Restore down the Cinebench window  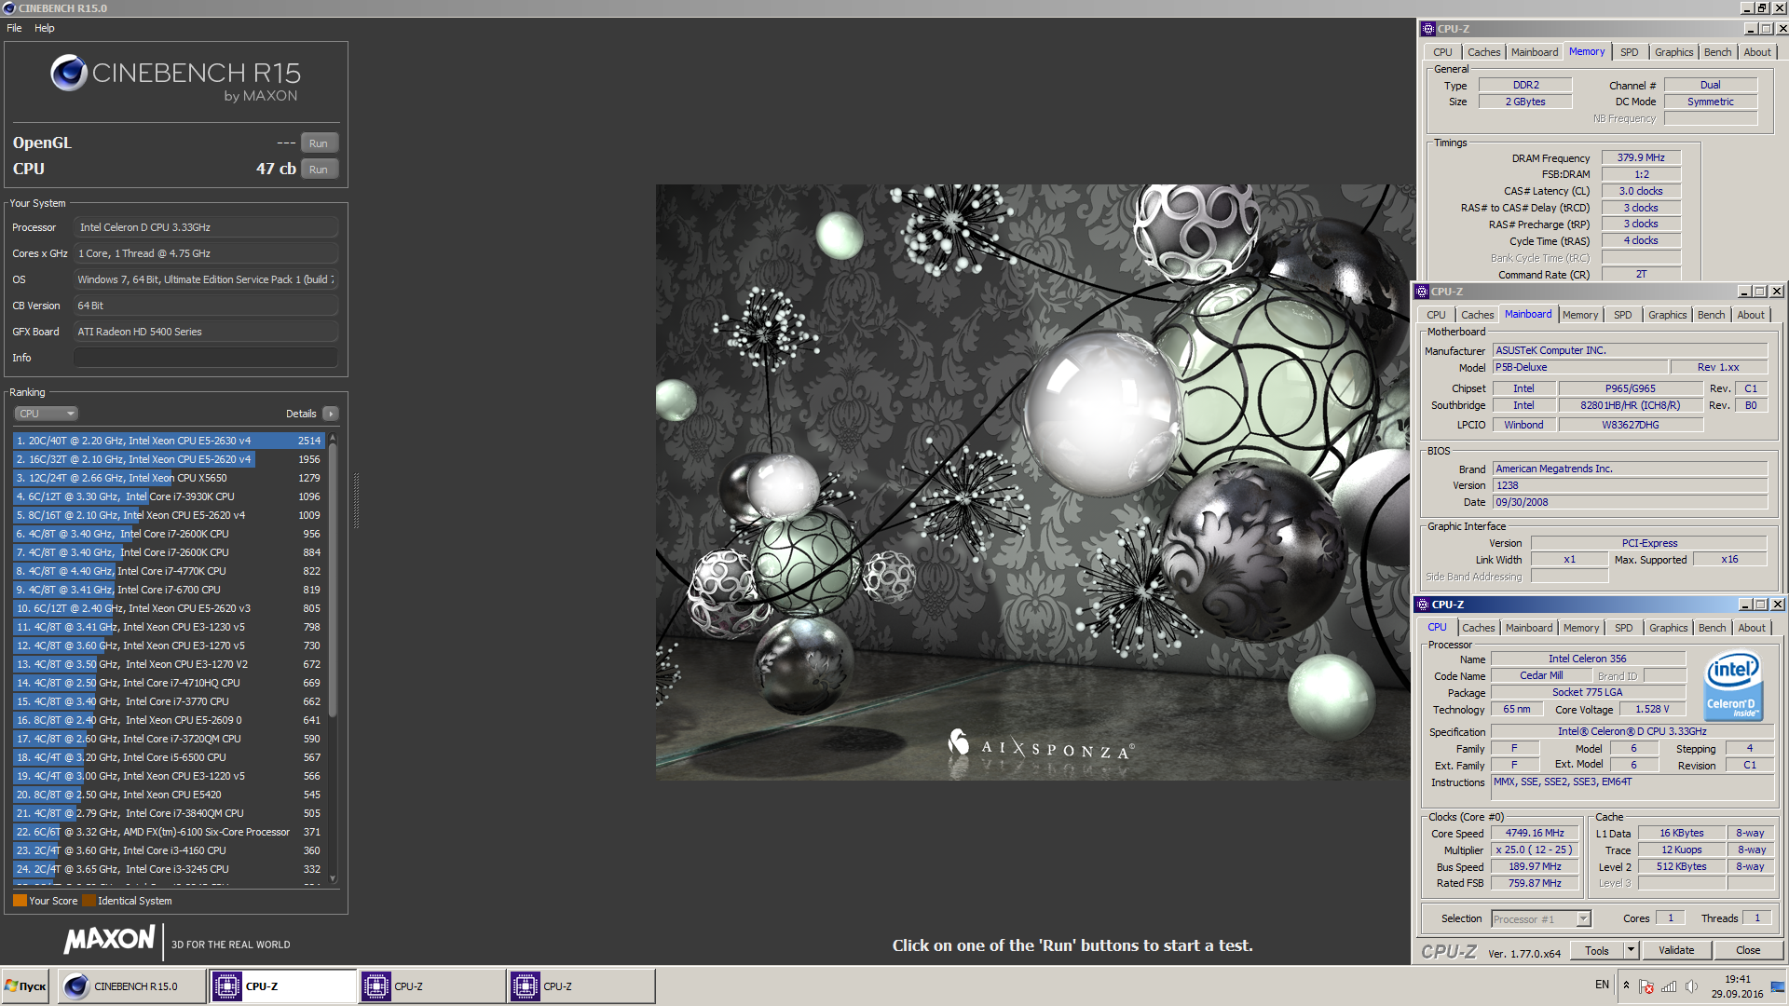pos(1762,8)
